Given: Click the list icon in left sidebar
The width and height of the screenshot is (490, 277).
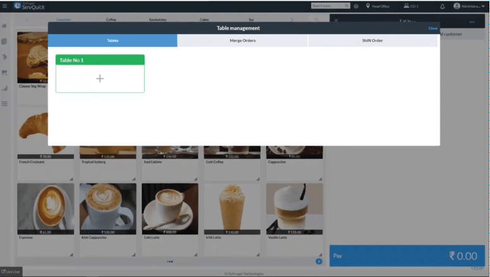Looking at the screenshot, I should (4, 104).
